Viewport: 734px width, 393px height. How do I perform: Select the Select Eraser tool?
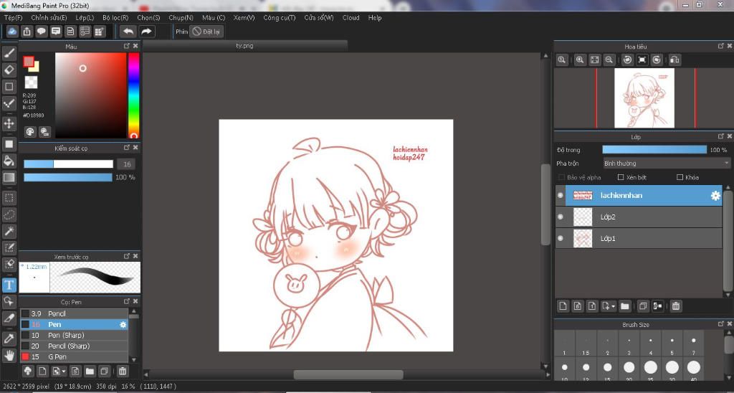(9, 264)
